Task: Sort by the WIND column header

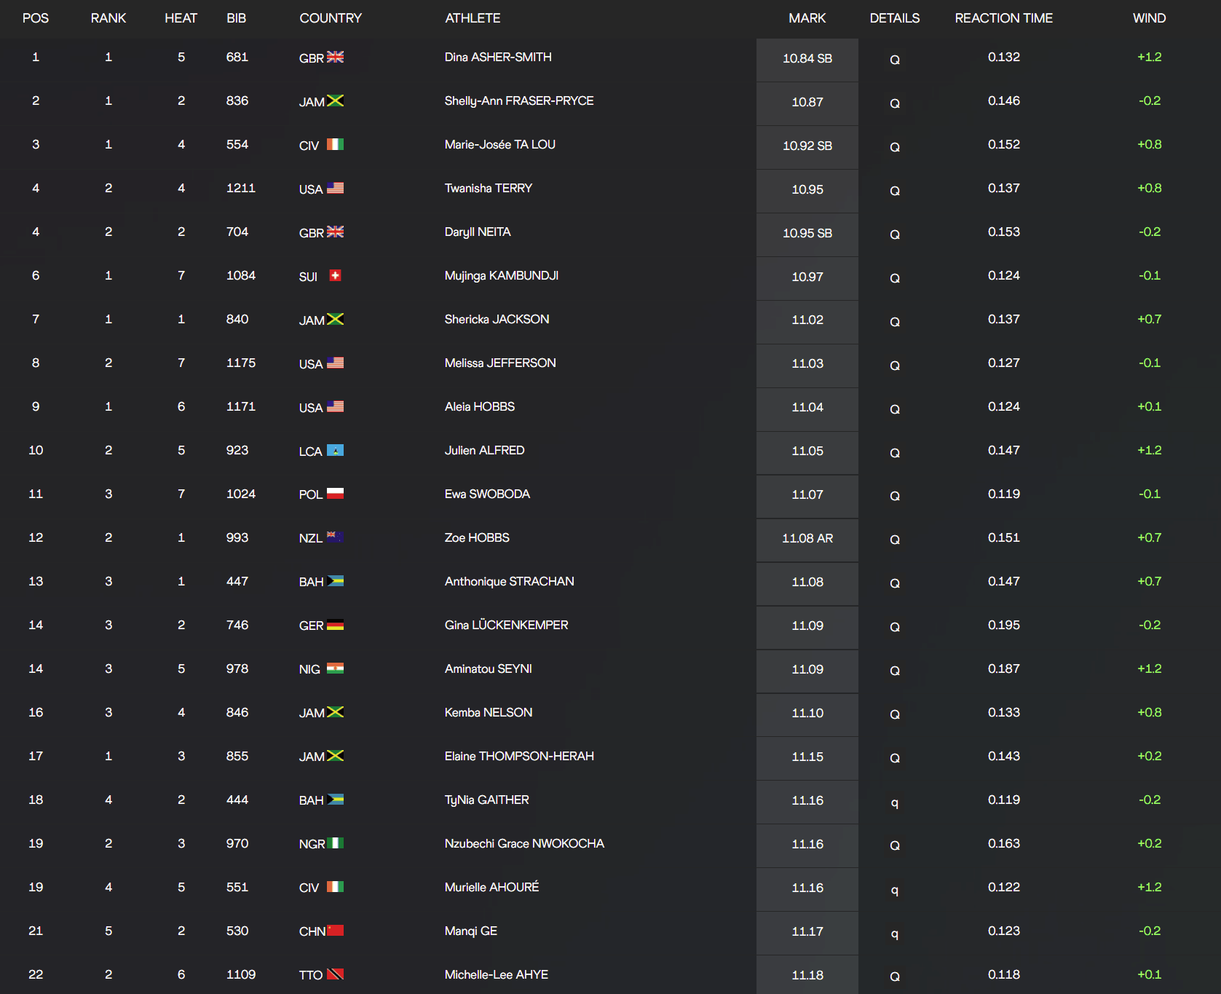Action: coord(1149,18)
